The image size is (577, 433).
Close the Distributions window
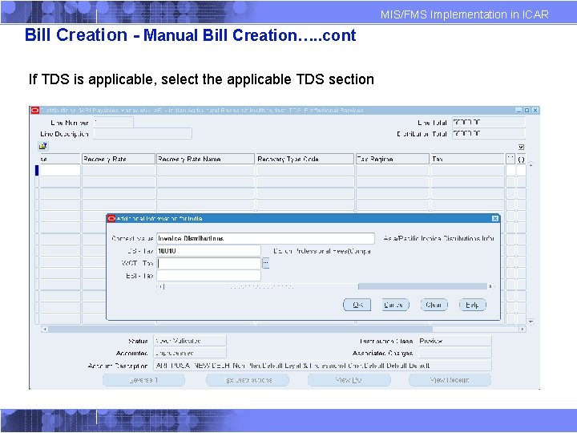(x=535, y=110)
